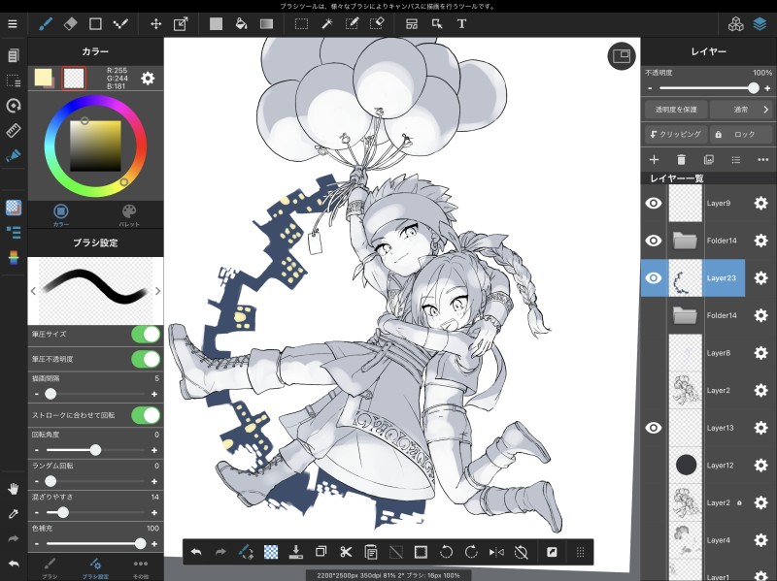Increase 混ざりやすさ with plus button
The height and width of the screenshot is (581, 777).
(x=154, y=513)
